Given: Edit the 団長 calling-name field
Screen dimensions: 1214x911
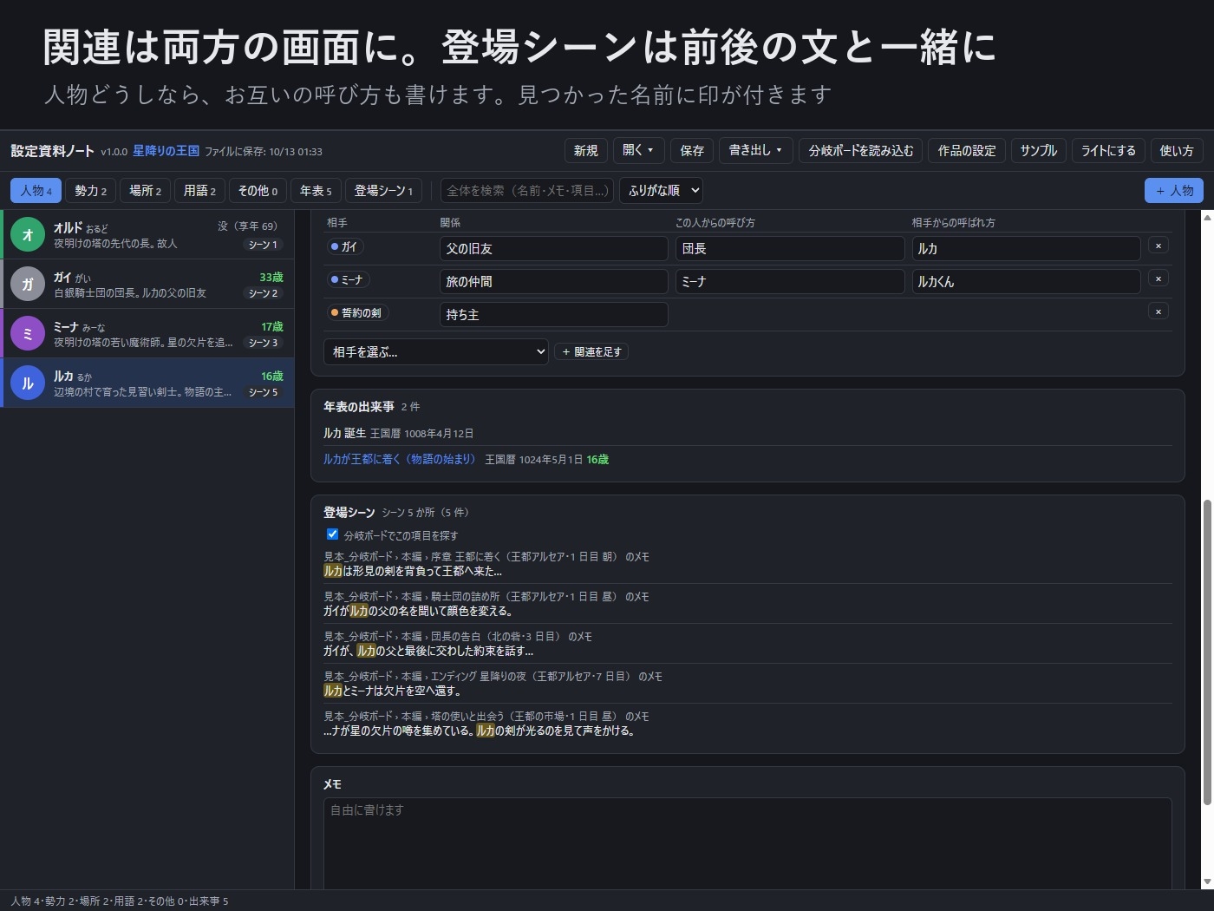Looking at the screenshot, I should (x=790, y=248).
